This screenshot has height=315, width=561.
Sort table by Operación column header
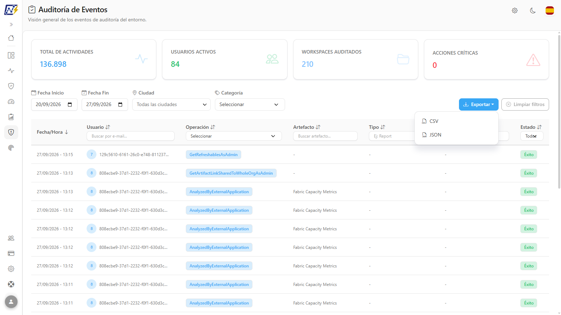click(x=201, y=127)
